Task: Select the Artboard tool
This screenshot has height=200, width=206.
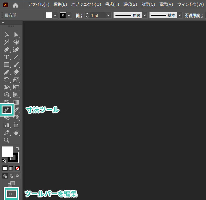Action: tap(16, 125)
